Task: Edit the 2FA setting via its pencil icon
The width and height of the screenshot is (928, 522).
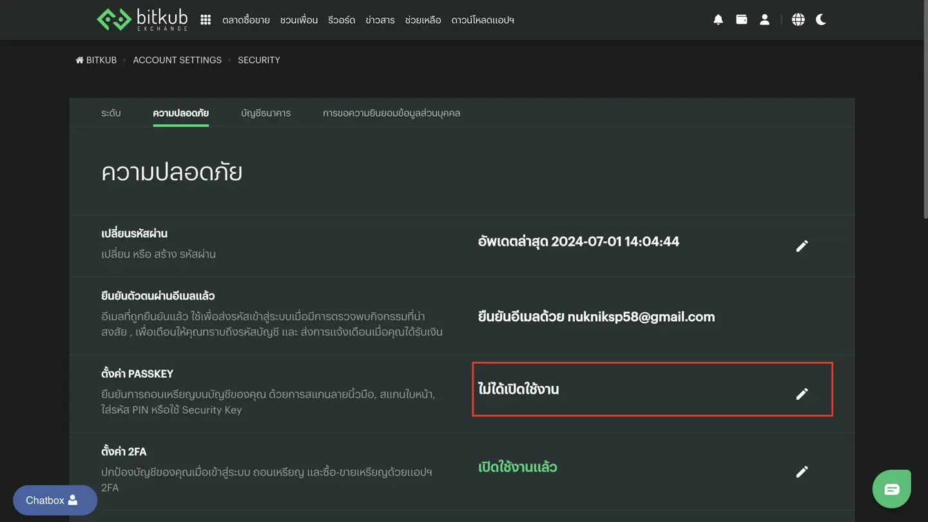Action: [x=802, y=471]
